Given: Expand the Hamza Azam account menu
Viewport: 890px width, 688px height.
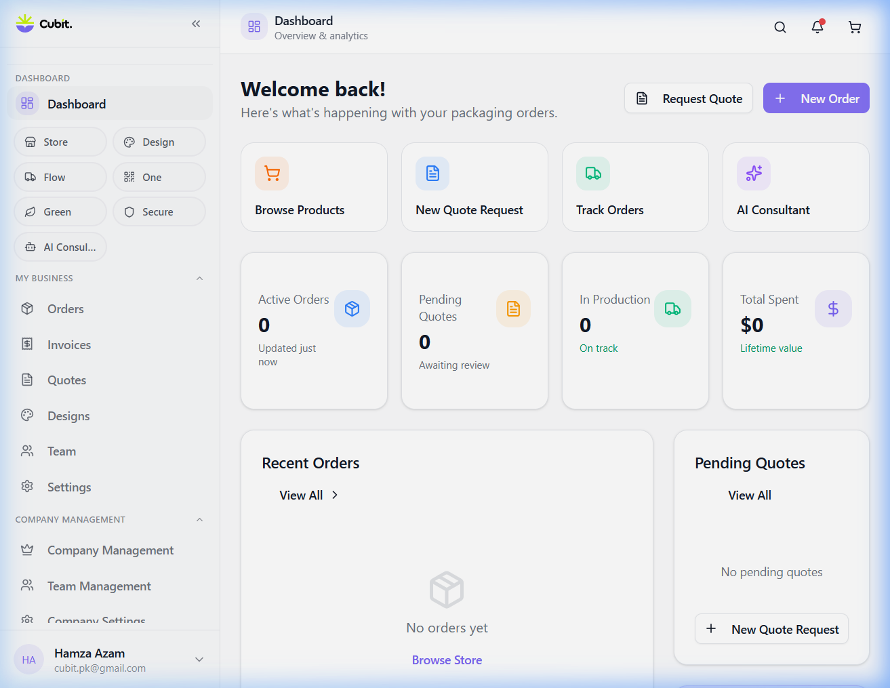Looking at the screenshot, I should tap(199, 660).
